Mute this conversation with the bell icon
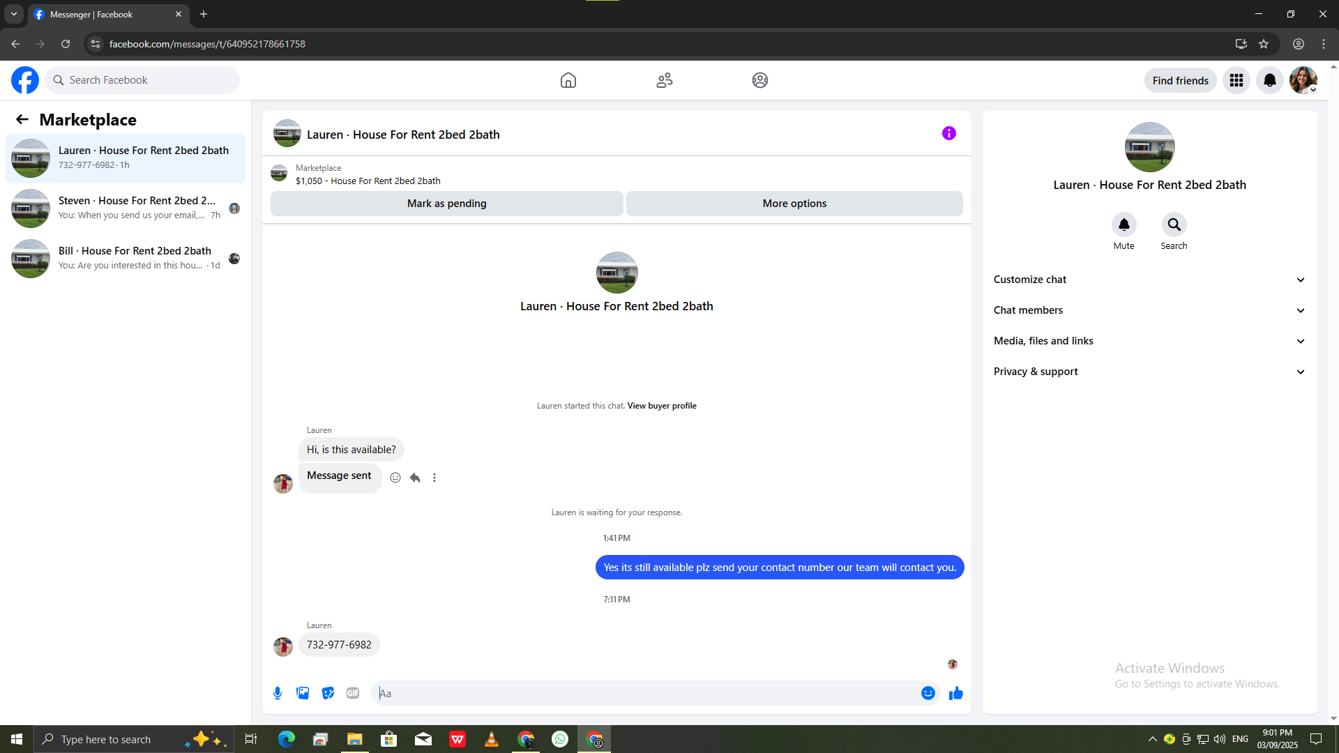1339x753 pixels. pyautogui.click(x=1124, y=225)
